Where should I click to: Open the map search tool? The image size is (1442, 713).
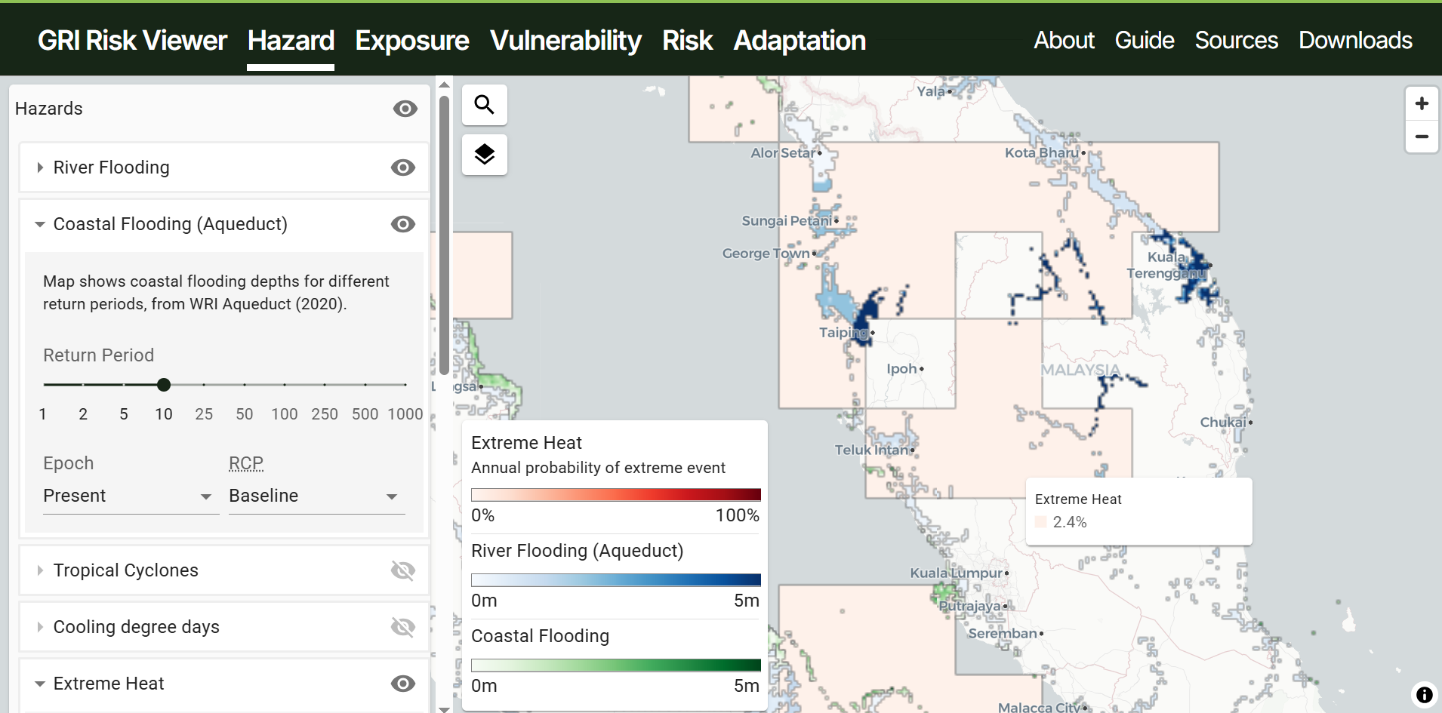(484, 104)
